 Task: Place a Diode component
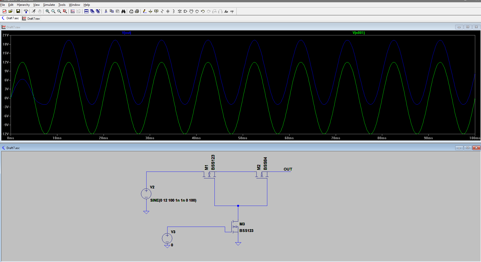180,11
